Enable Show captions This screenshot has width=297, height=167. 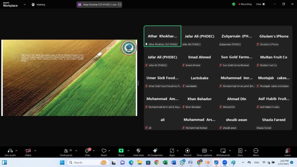[204, 151]
